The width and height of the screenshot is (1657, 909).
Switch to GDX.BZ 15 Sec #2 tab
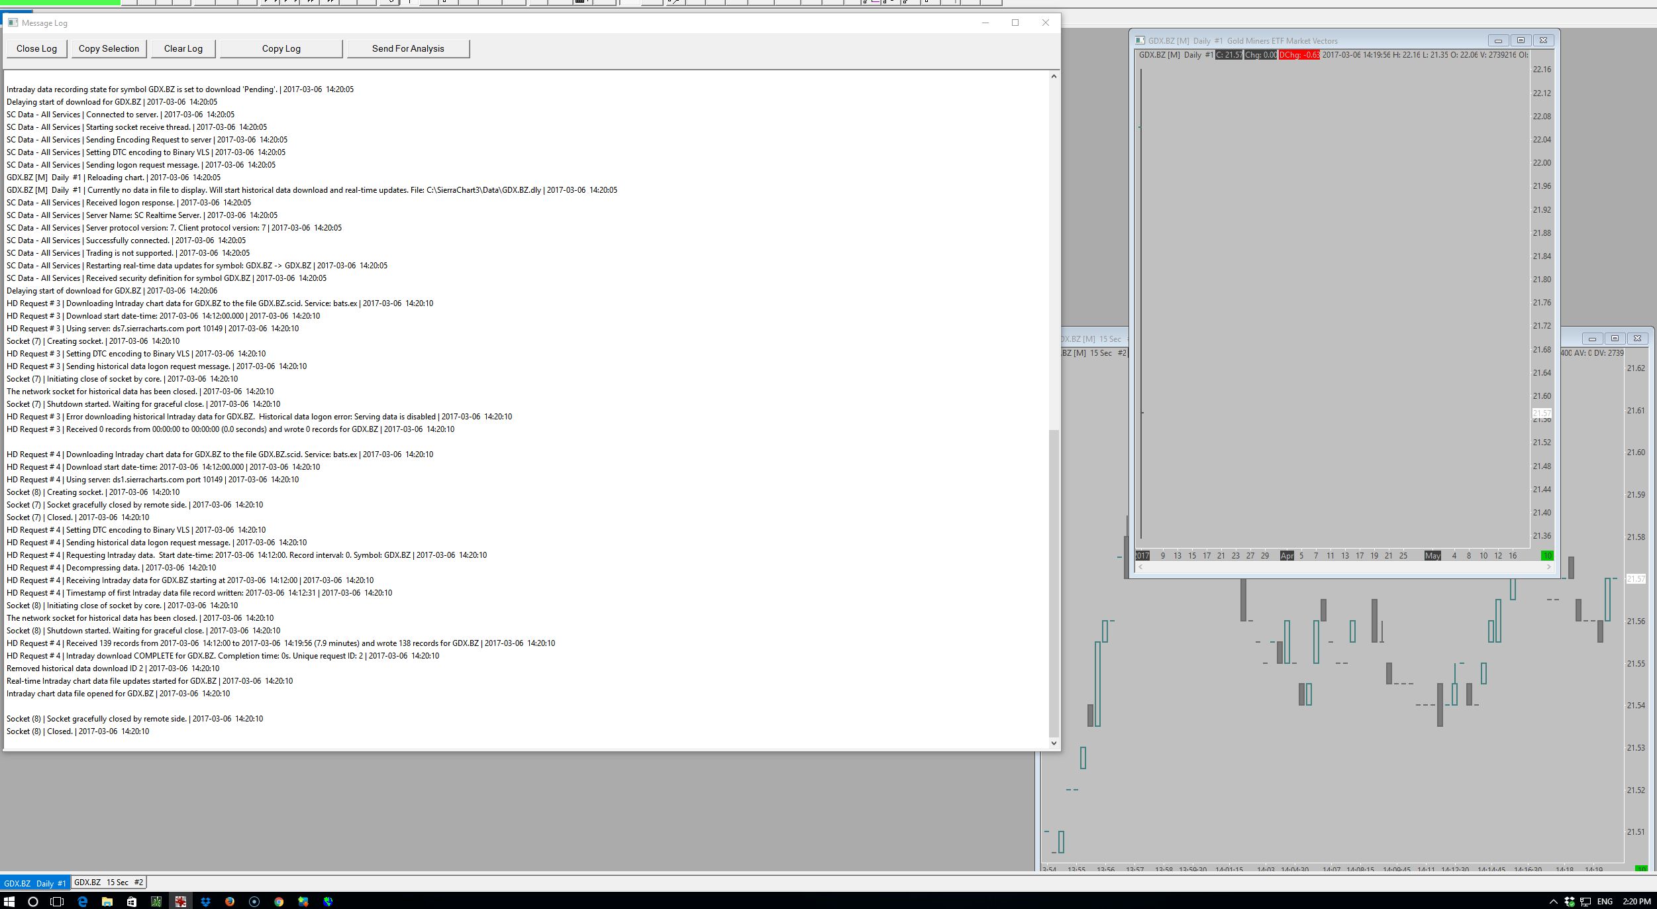(x=109, y=882)
